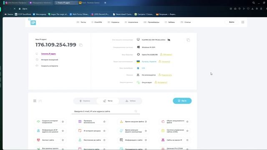Click the site information card icon
The image size is (267, 150).
pos(121,140)
